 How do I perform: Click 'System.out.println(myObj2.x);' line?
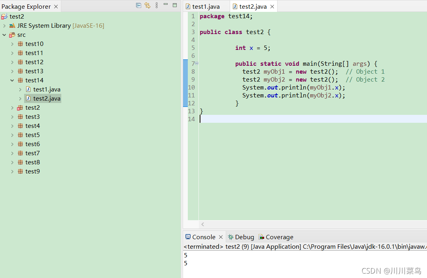tap(294, 95)
